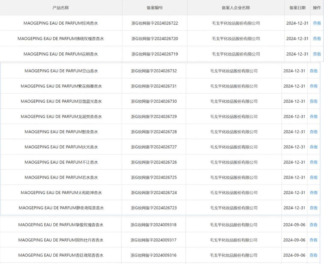
Task: Open 查看 for 豆蔻晨光香水 row
Action: (313, 101)
